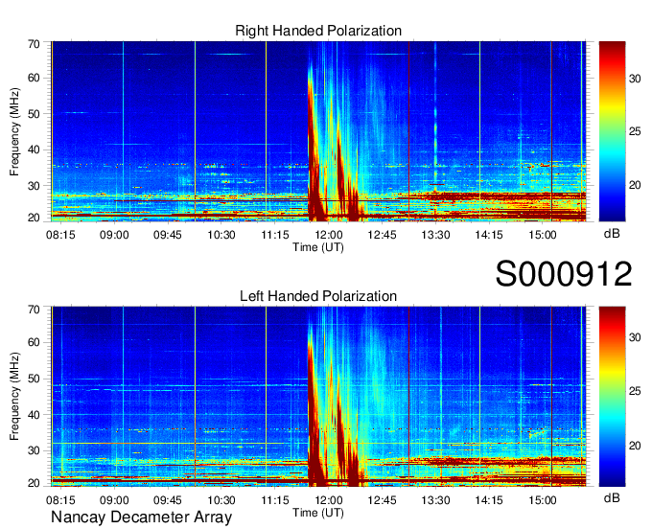Click "14:15" tick on Right Handed time axis

coord(489,235)
